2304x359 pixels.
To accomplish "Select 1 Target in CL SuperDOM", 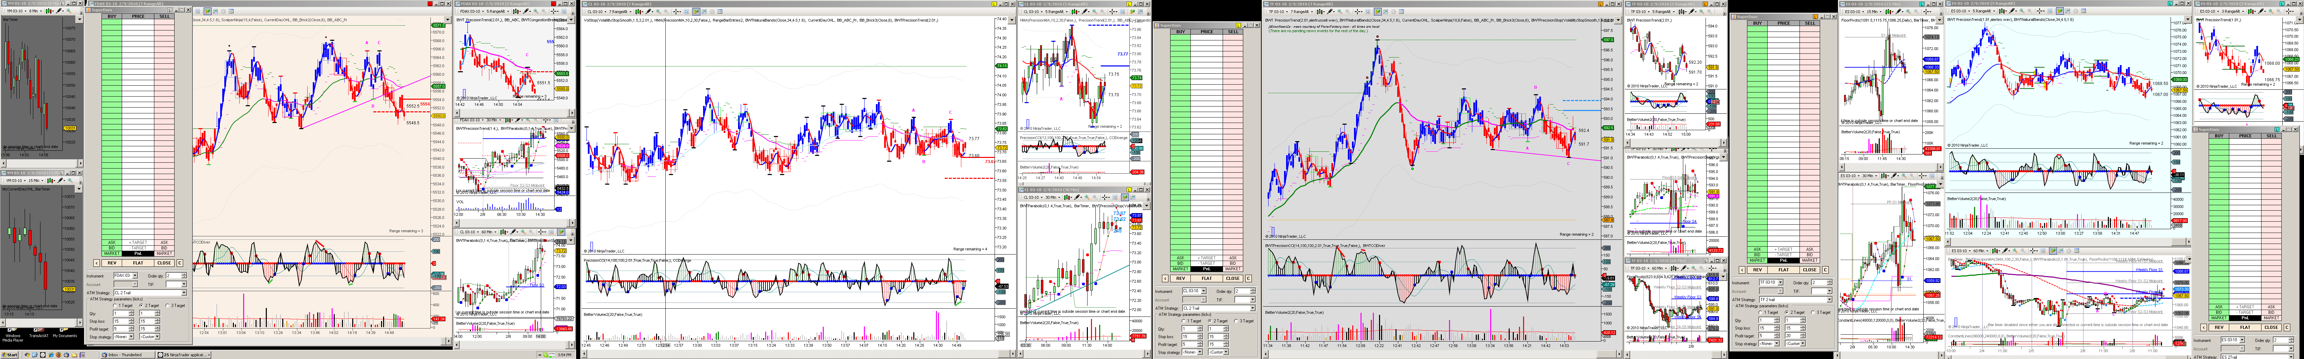I will point(1192,321).
